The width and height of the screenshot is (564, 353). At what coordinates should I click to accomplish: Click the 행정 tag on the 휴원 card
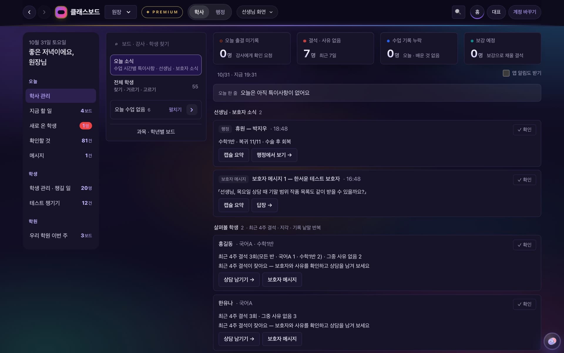(x=225, y=129)
